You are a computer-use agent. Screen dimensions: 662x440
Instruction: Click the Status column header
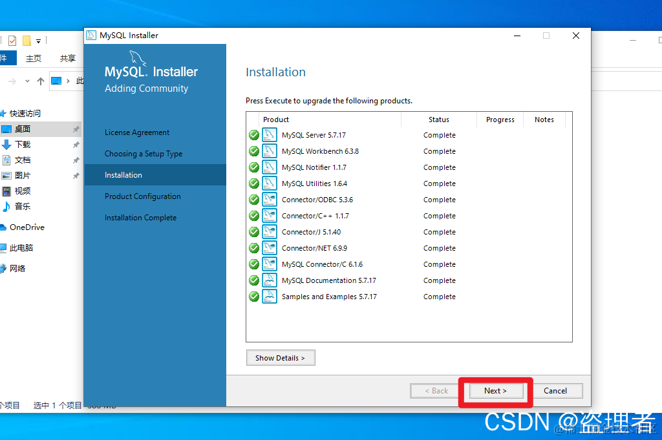click(x=439, y=120)
